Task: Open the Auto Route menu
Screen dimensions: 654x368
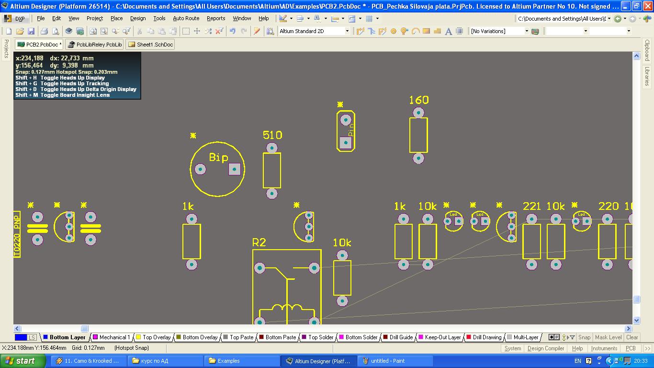Action: click(186, 18)
